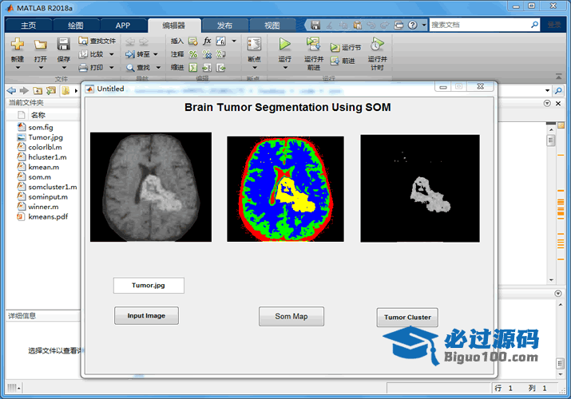Image resolution: width=571 pixels, height=399 pixels.
Task: Click the original brain MRI image
Action: pyautogui.click(x=151, y=187)
